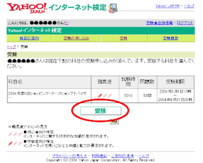Click ログアウト to log out
The image size is (203, 163).
(x=185, y=23)
